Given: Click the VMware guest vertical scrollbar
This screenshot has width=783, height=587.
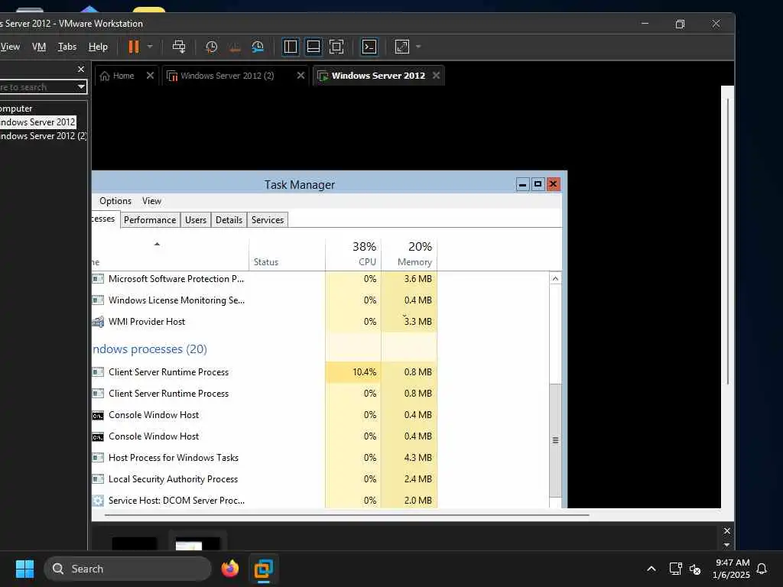Looking at the screenshot, I should [x=728, y=242].
